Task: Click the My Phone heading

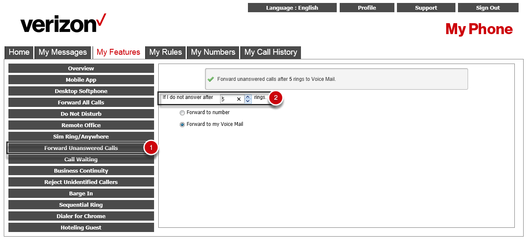Action: point(479,29)
